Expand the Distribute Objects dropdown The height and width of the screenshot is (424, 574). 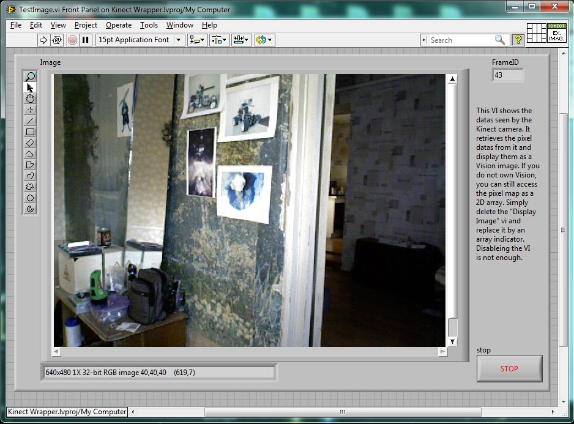219,40
